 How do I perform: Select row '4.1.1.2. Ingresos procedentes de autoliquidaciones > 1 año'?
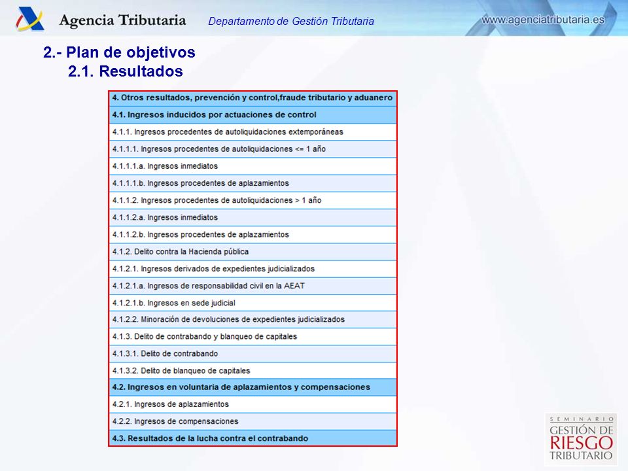tap(253, 200)
